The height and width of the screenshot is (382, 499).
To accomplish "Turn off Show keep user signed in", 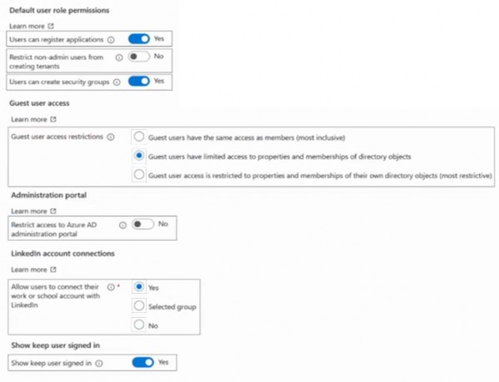I will [x=143, y=363].
